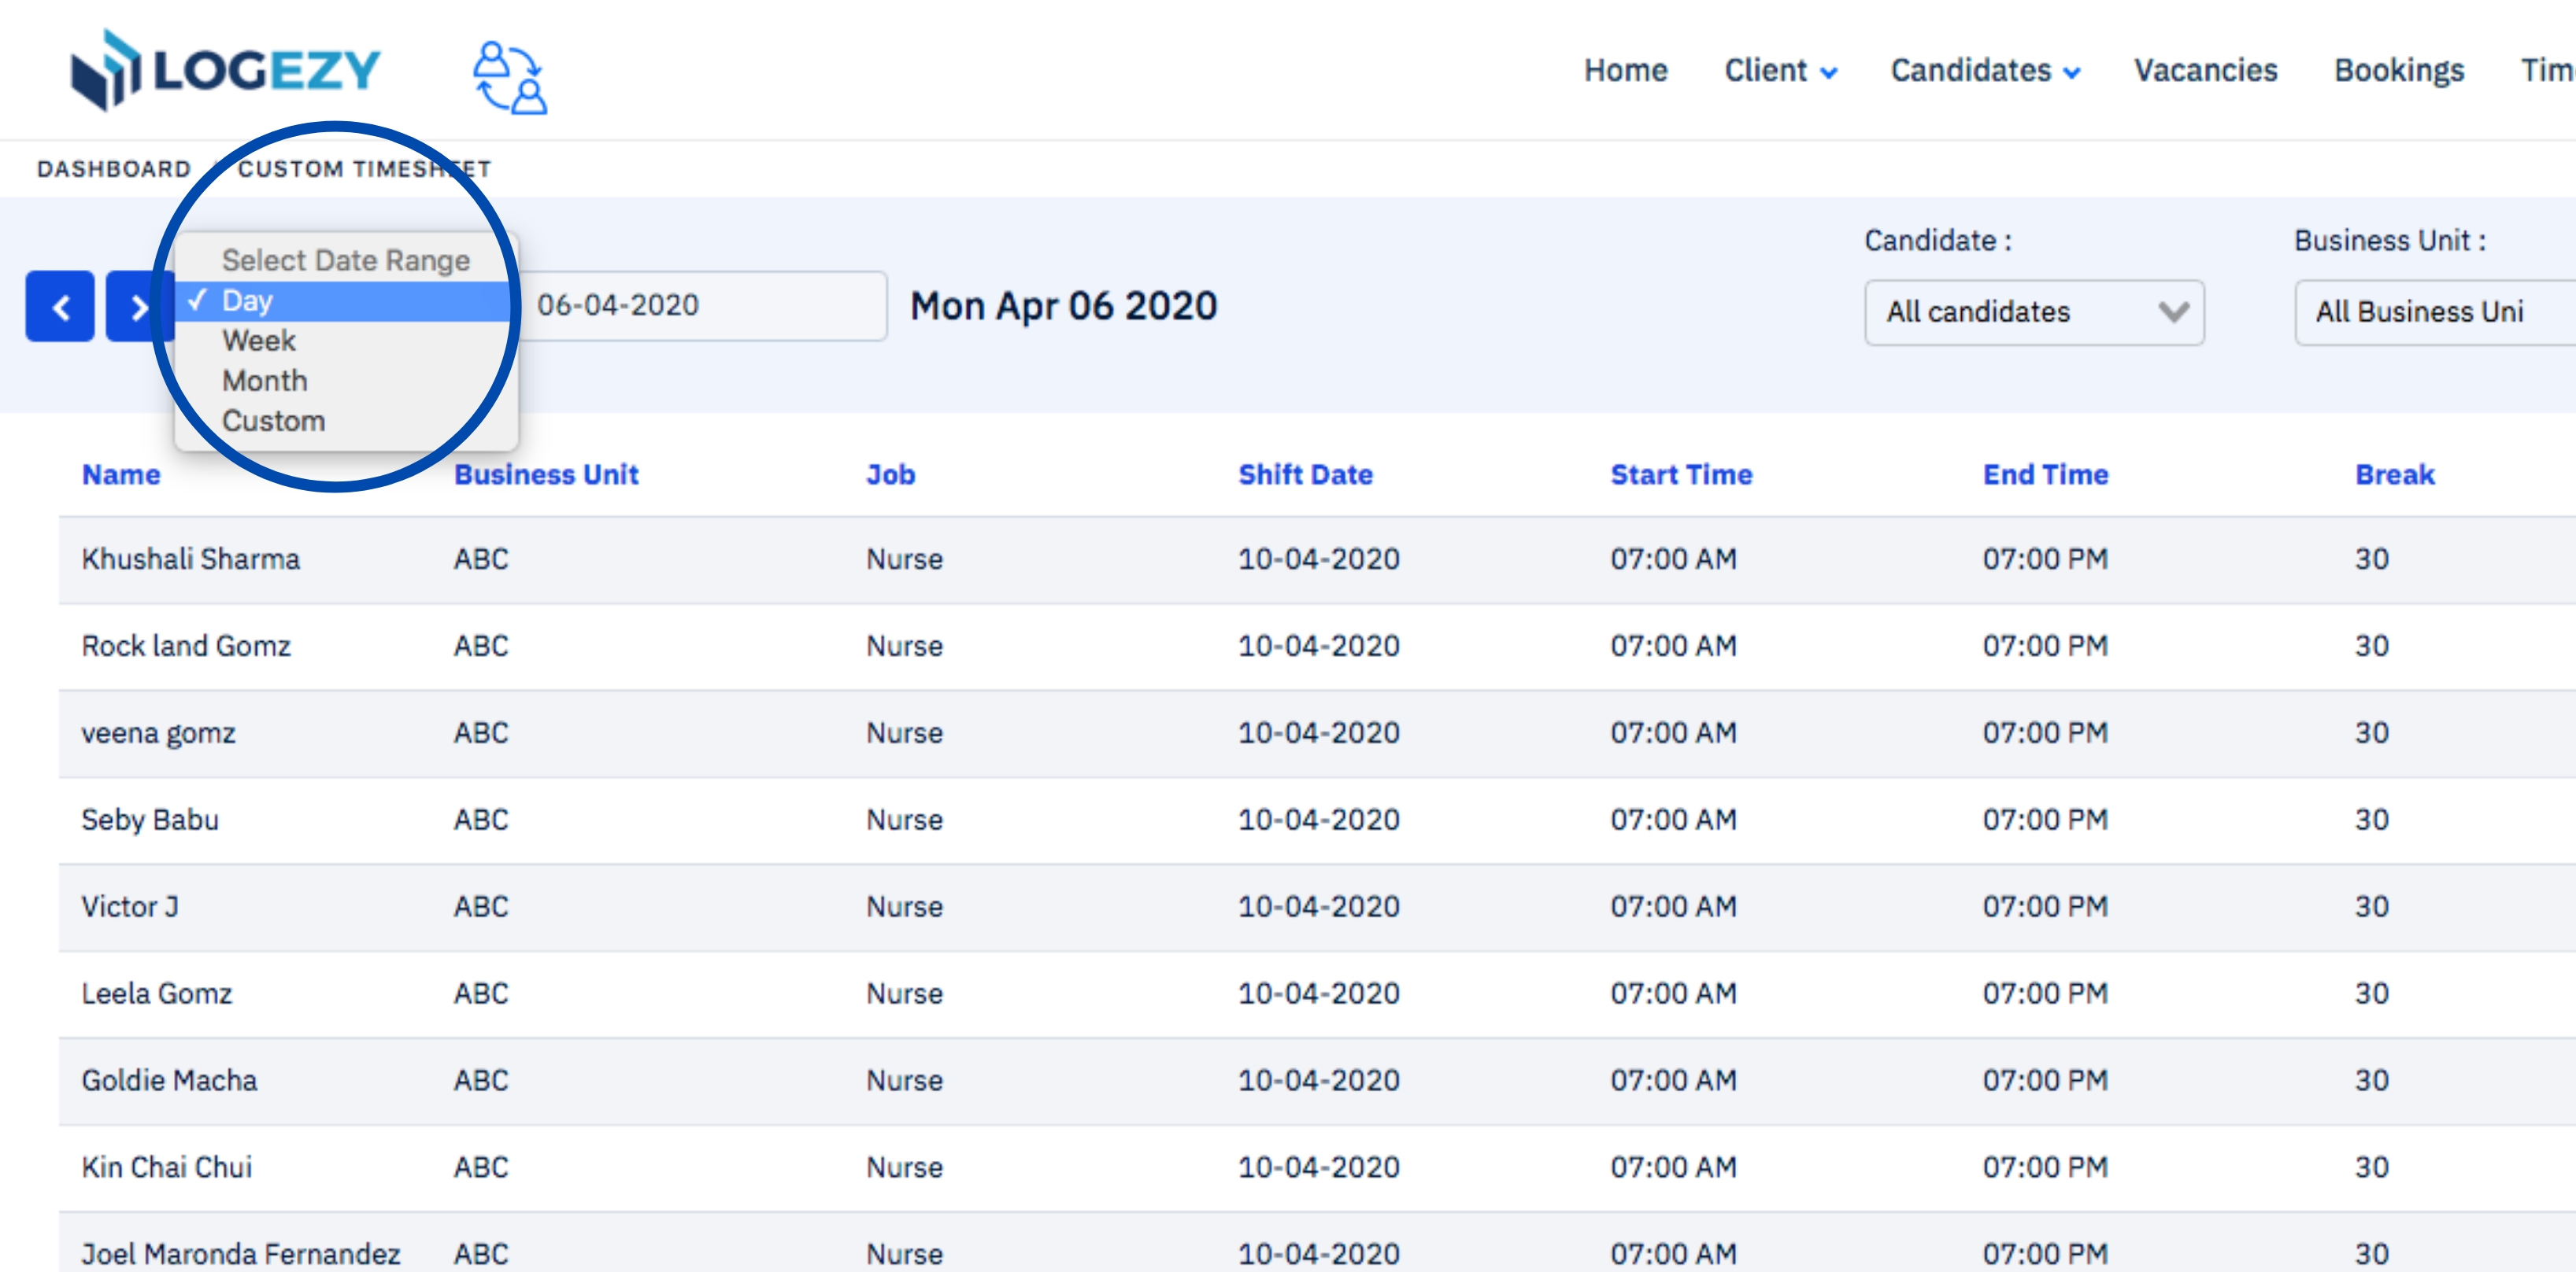Select the Rock land Gomz name
Image resolution: width=2576 pixels, height=1272 pixels.
pyautogui.click(x=186, y=646)
